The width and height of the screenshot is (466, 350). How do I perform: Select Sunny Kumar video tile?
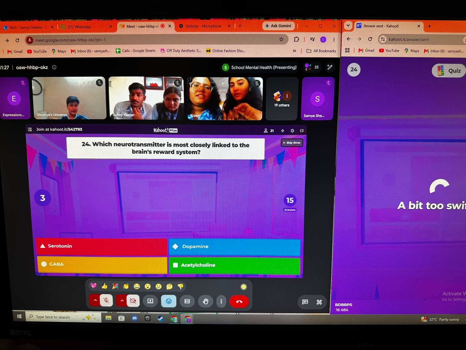146,98
